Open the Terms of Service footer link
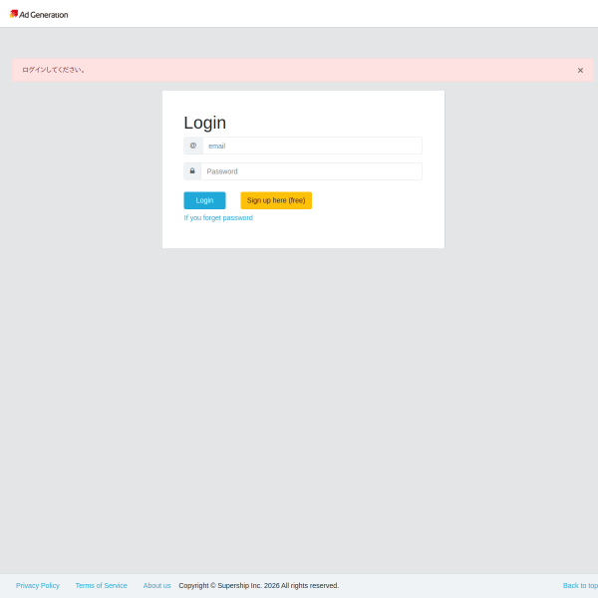Screen dimensions: 598x598 [102, 585]
